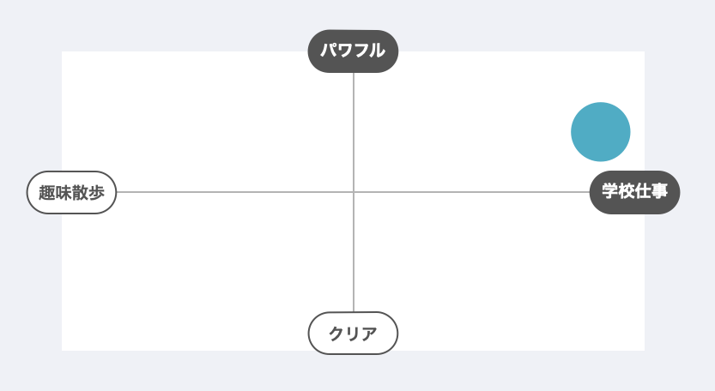The width and height of the screenshot is (715, 391).
Task: Click the blue circle marker
Action: coord(601,131)
